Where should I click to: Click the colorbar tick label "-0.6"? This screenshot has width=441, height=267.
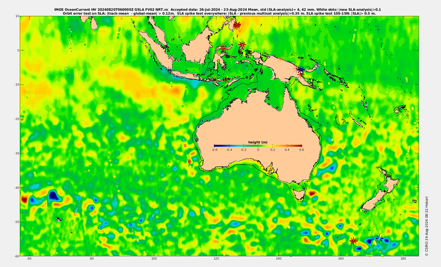pos(214,150)
